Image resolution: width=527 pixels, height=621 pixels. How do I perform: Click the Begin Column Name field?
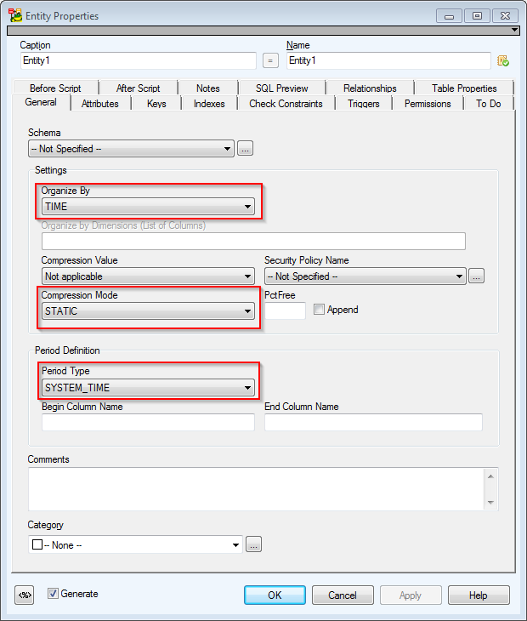coord(148,423)
